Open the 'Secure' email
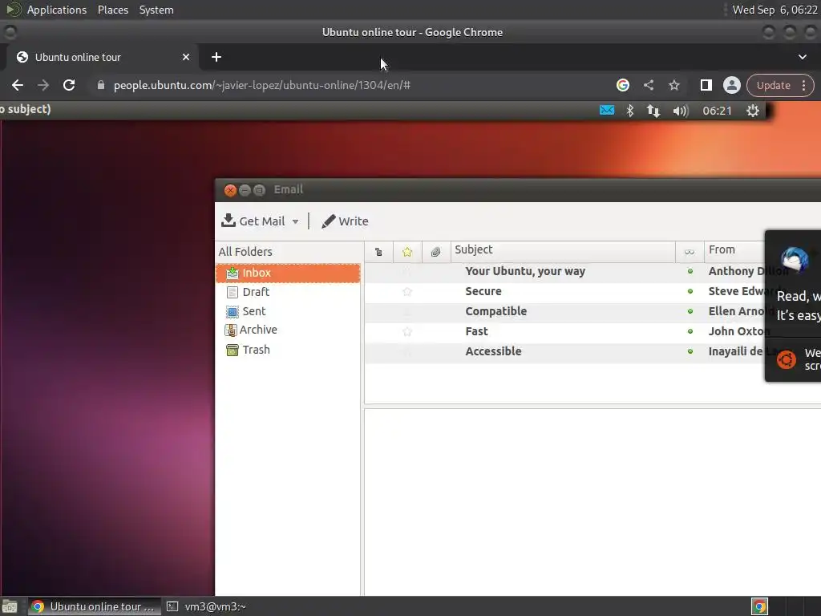 [483, 291]
